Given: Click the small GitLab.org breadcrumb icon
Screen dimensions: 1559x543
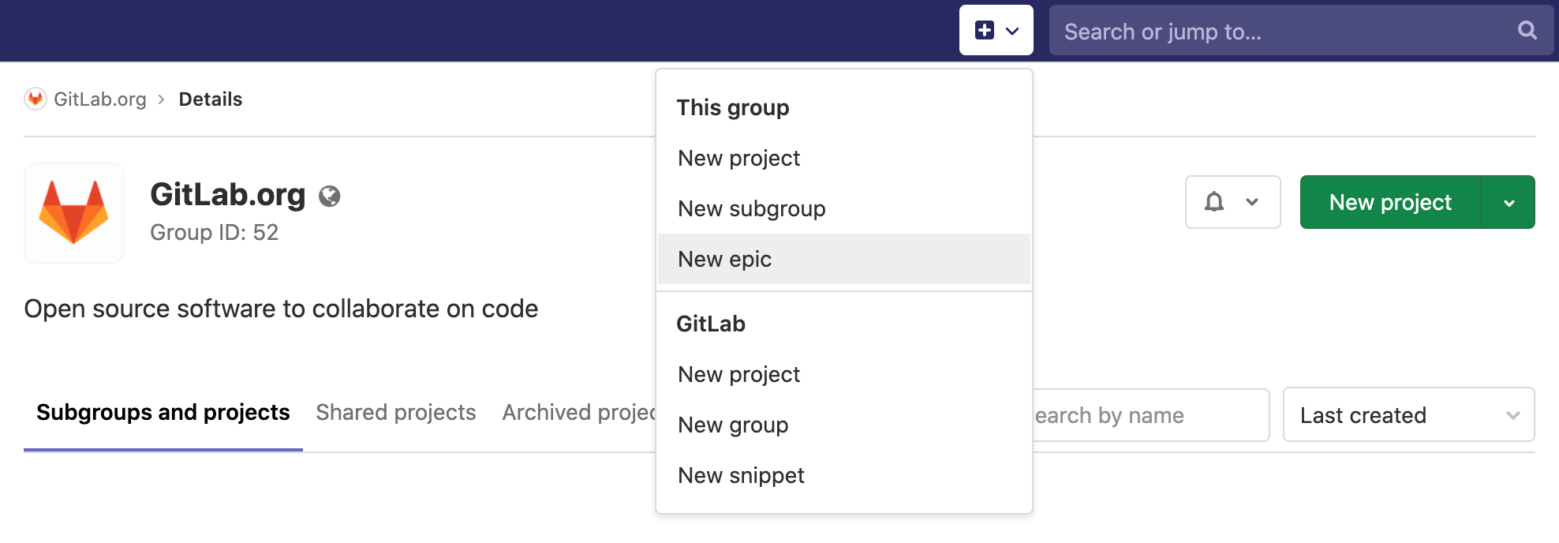Looking at the screenshot, I should (x=36, y=99).
